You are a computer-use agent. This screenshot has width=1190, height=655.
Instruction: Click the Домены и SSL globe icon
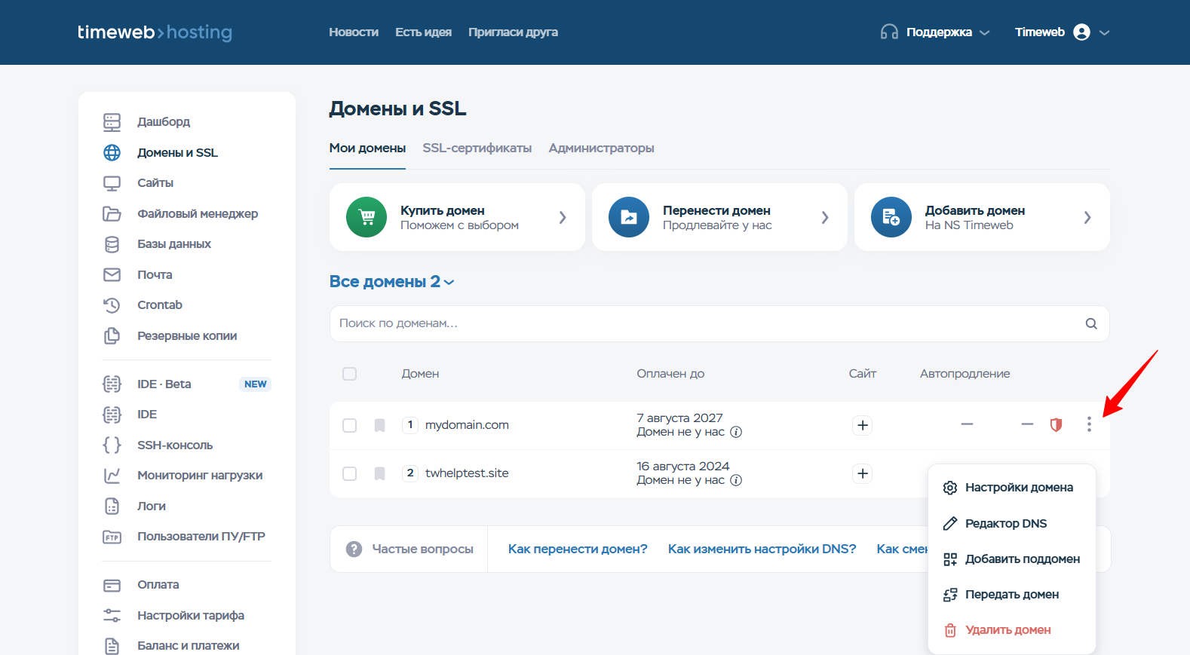(112, 153)
